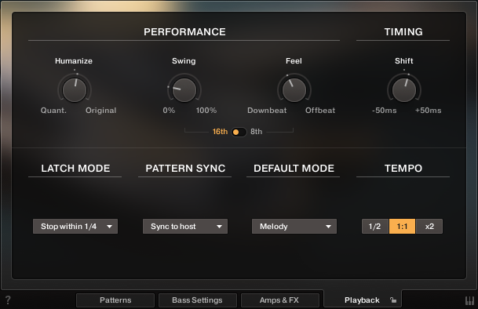Set tempo to x2 double time
The width and height of the screenshot is (478, 309).
click(x=429, y=227)
